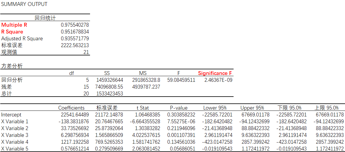This screenshot has height=152, width=345.
Task: Click P-value 0.05686051
Action: click(183, 148)
